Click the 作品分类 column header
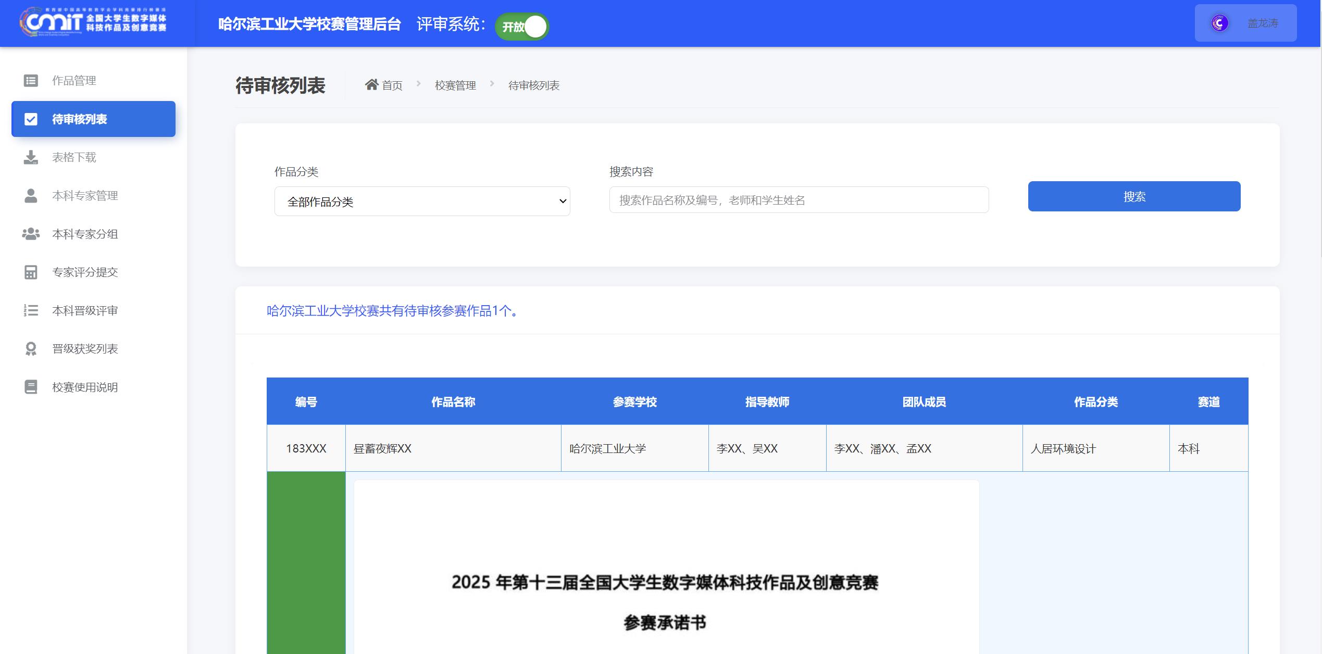 1096,401
